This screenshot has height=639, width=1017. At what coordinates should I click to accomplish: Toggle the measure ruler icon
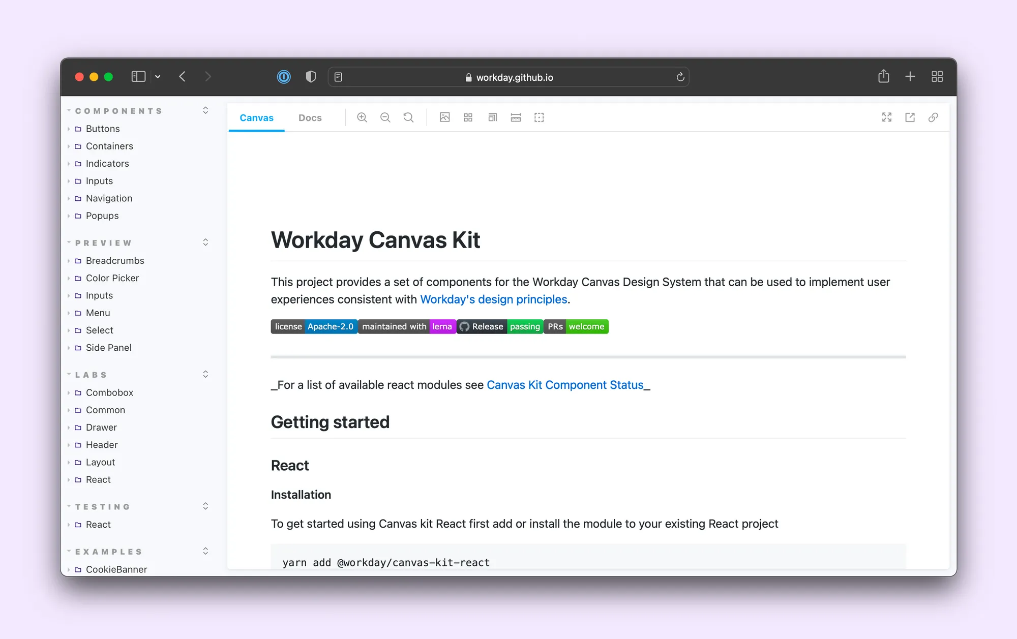coord(516,117)
